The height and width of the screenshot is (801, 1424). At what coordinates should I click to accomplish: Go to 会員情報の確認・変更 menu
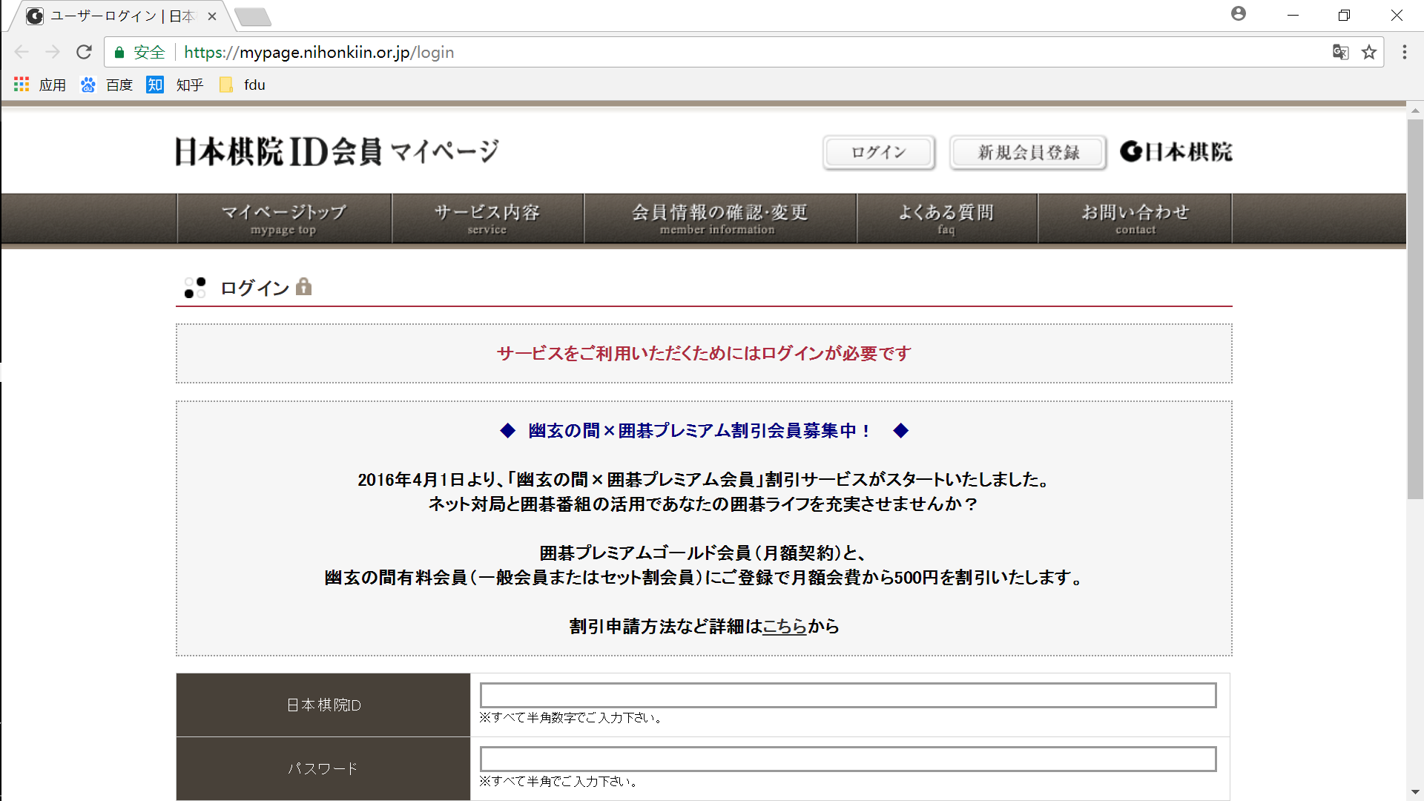(719, 219)
